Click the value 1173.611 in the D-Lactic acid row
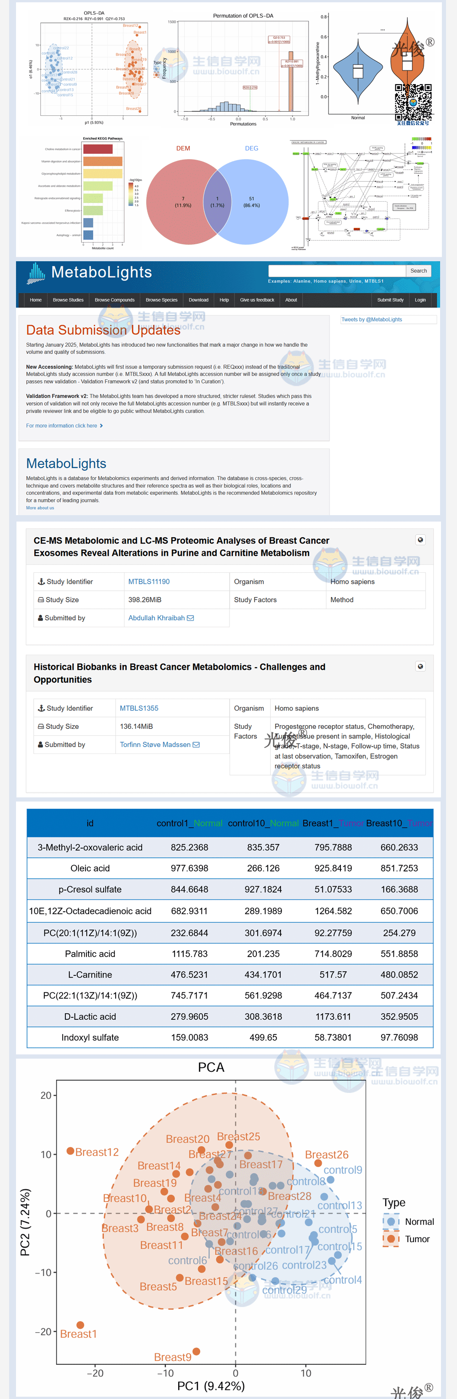The height and width of the screenshot is (1399, 457). [333, 1017]
